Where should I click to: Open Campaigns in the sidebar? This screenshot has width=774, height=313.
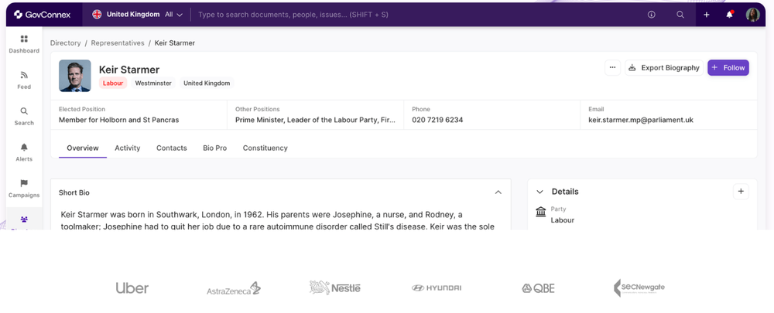coord(24,189)
